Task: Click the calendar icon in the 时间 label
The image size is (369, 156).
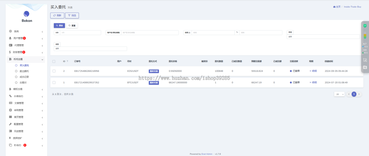Action: pos(189,32)
